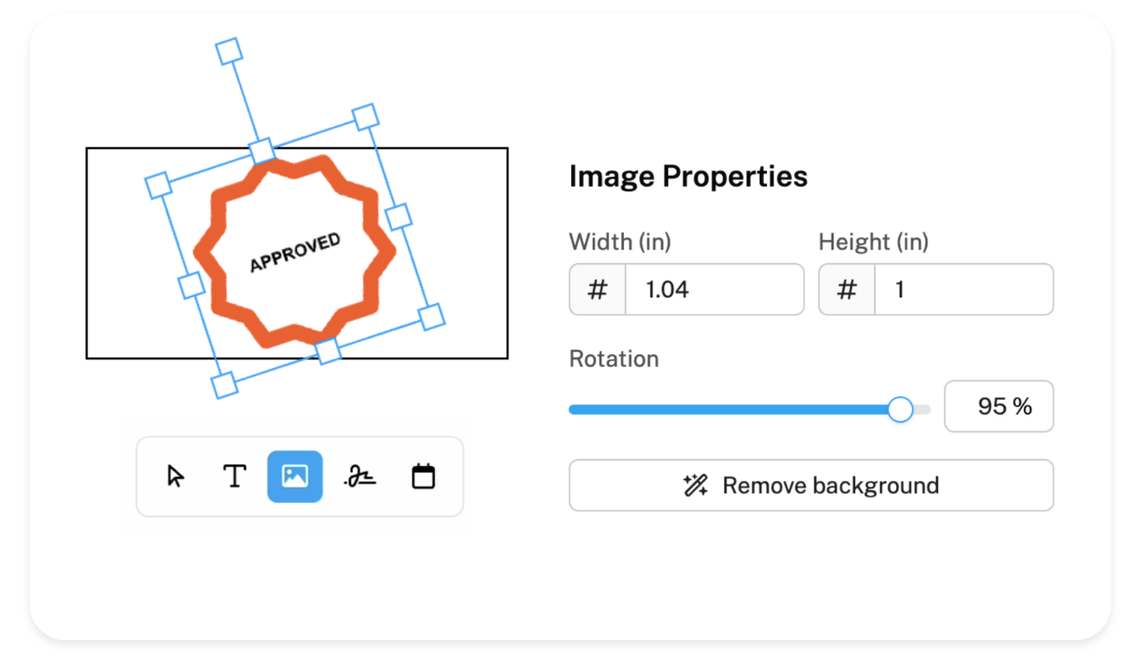
Task: Click the top-right corner resize handle
Action: (x=364, y=117)
